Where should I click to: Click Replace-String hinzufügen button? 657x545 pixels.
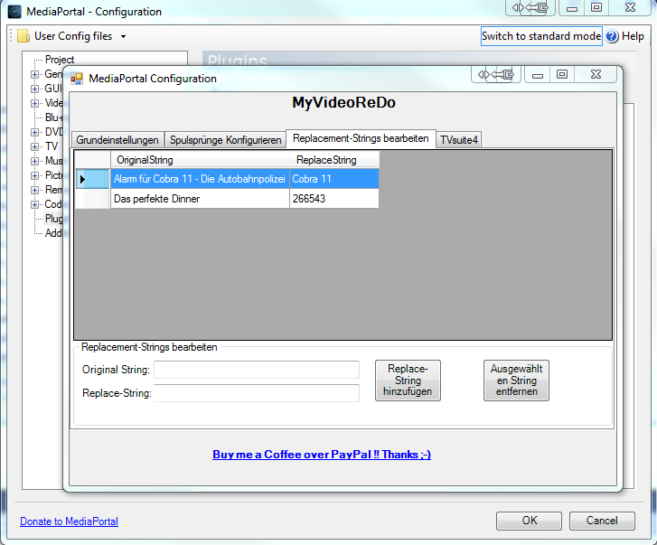point(408,381)
